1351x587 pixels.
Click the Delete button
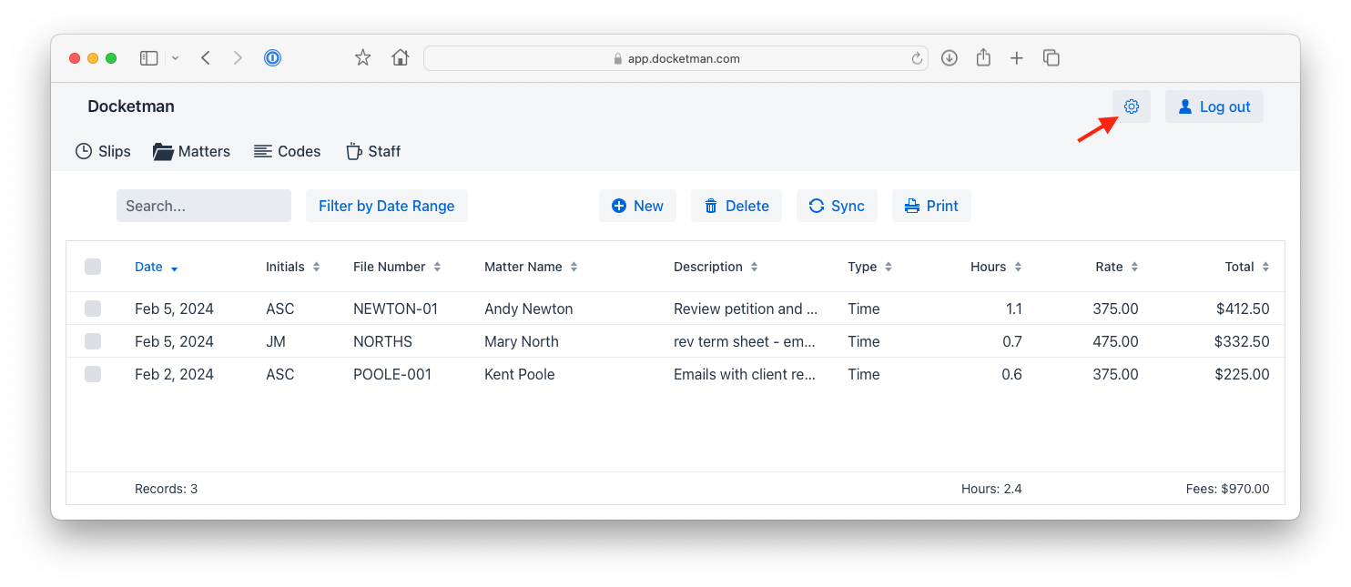point(736,206)
